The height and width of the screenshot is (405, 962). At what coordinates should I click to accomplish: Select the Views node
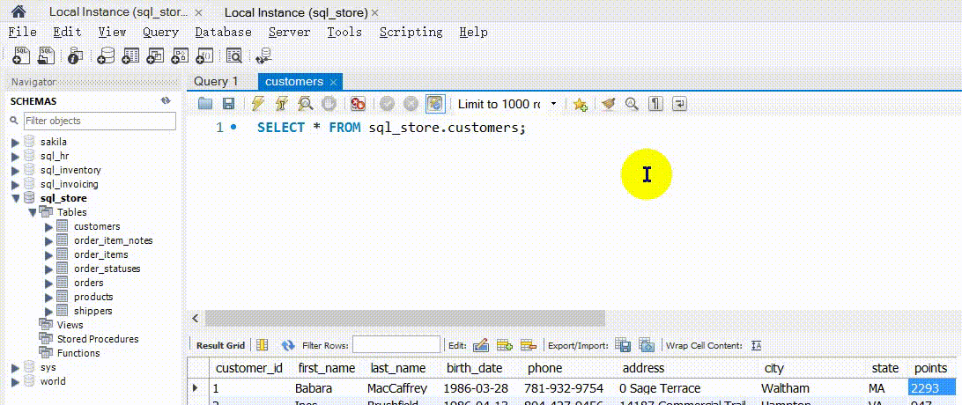click(70, 326)
